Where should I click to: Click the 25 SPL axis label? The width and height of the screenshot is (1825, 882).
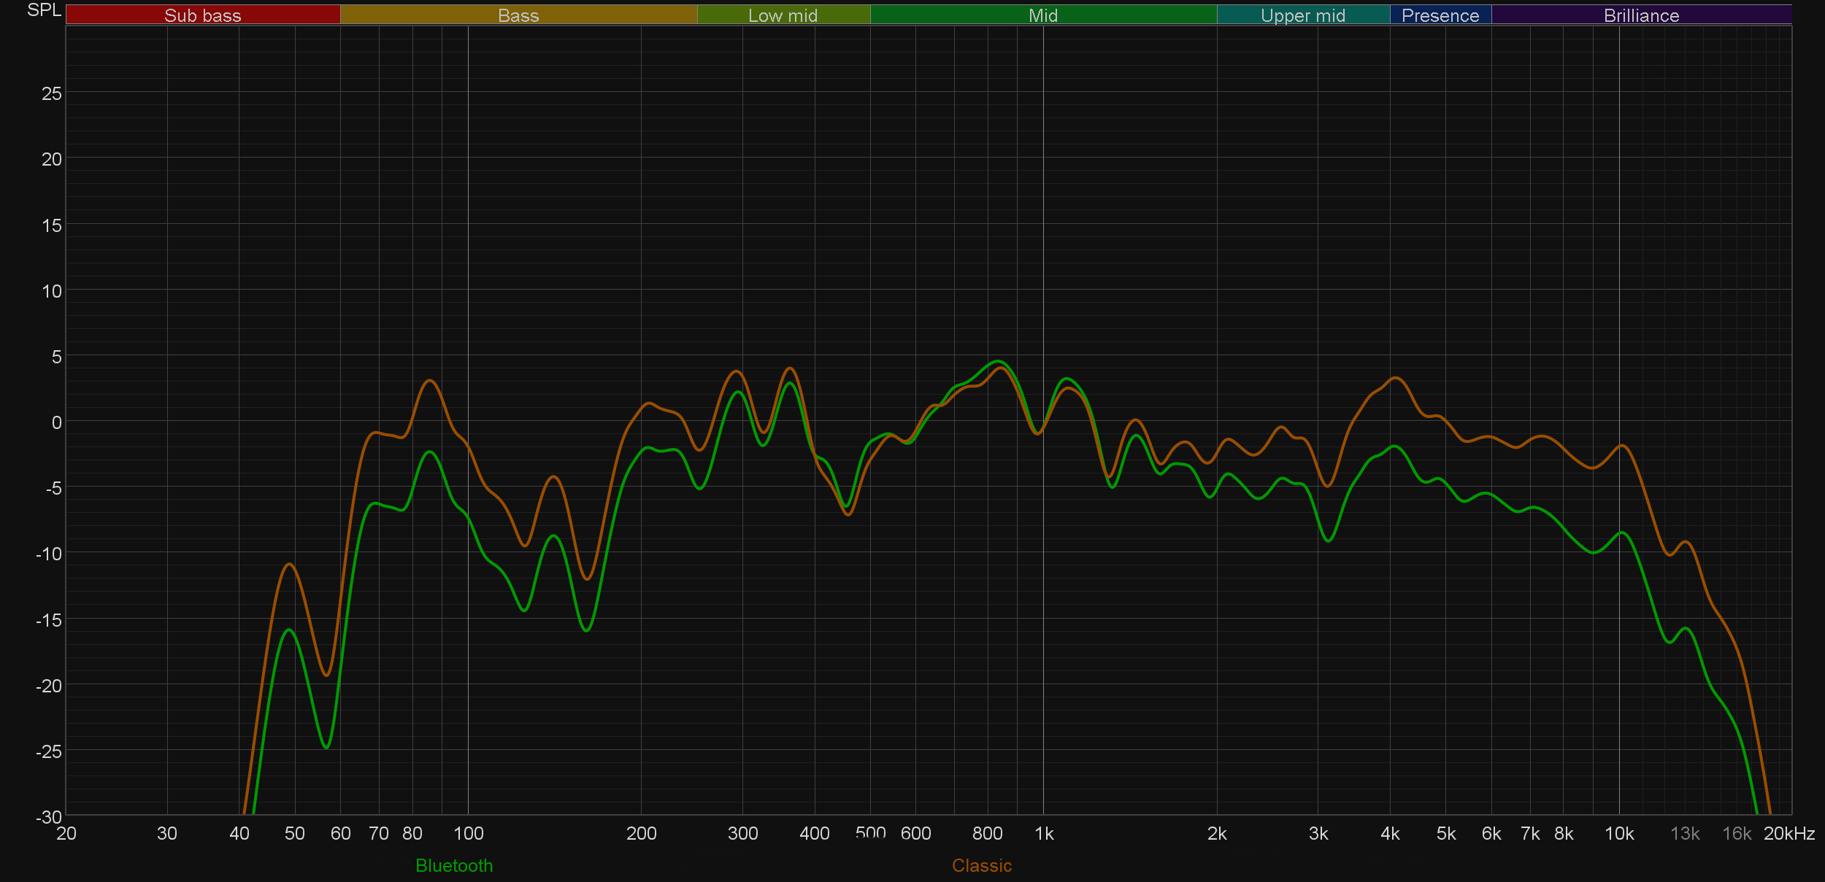pos(51,93)
